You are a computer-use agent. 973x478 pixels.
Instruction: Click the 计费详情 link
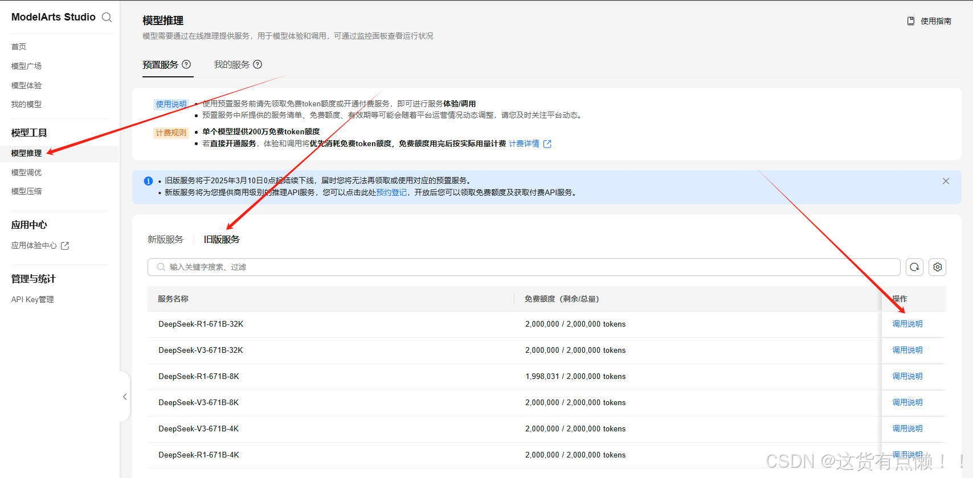point(524,143)
